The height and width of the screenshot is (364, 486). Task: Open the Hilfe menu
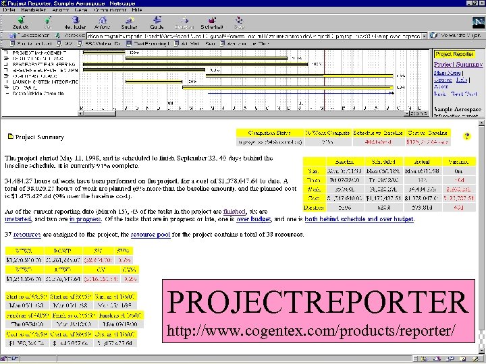(x=136, y=10)
